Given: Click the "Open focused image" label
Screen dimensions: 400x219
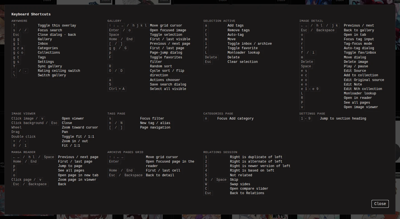Looking at the screenshot, I should coord(168,30).
